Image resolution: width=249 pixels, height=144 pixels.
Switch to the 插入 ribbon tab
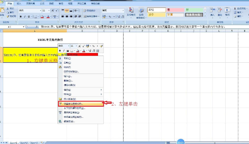pos(19,4)
